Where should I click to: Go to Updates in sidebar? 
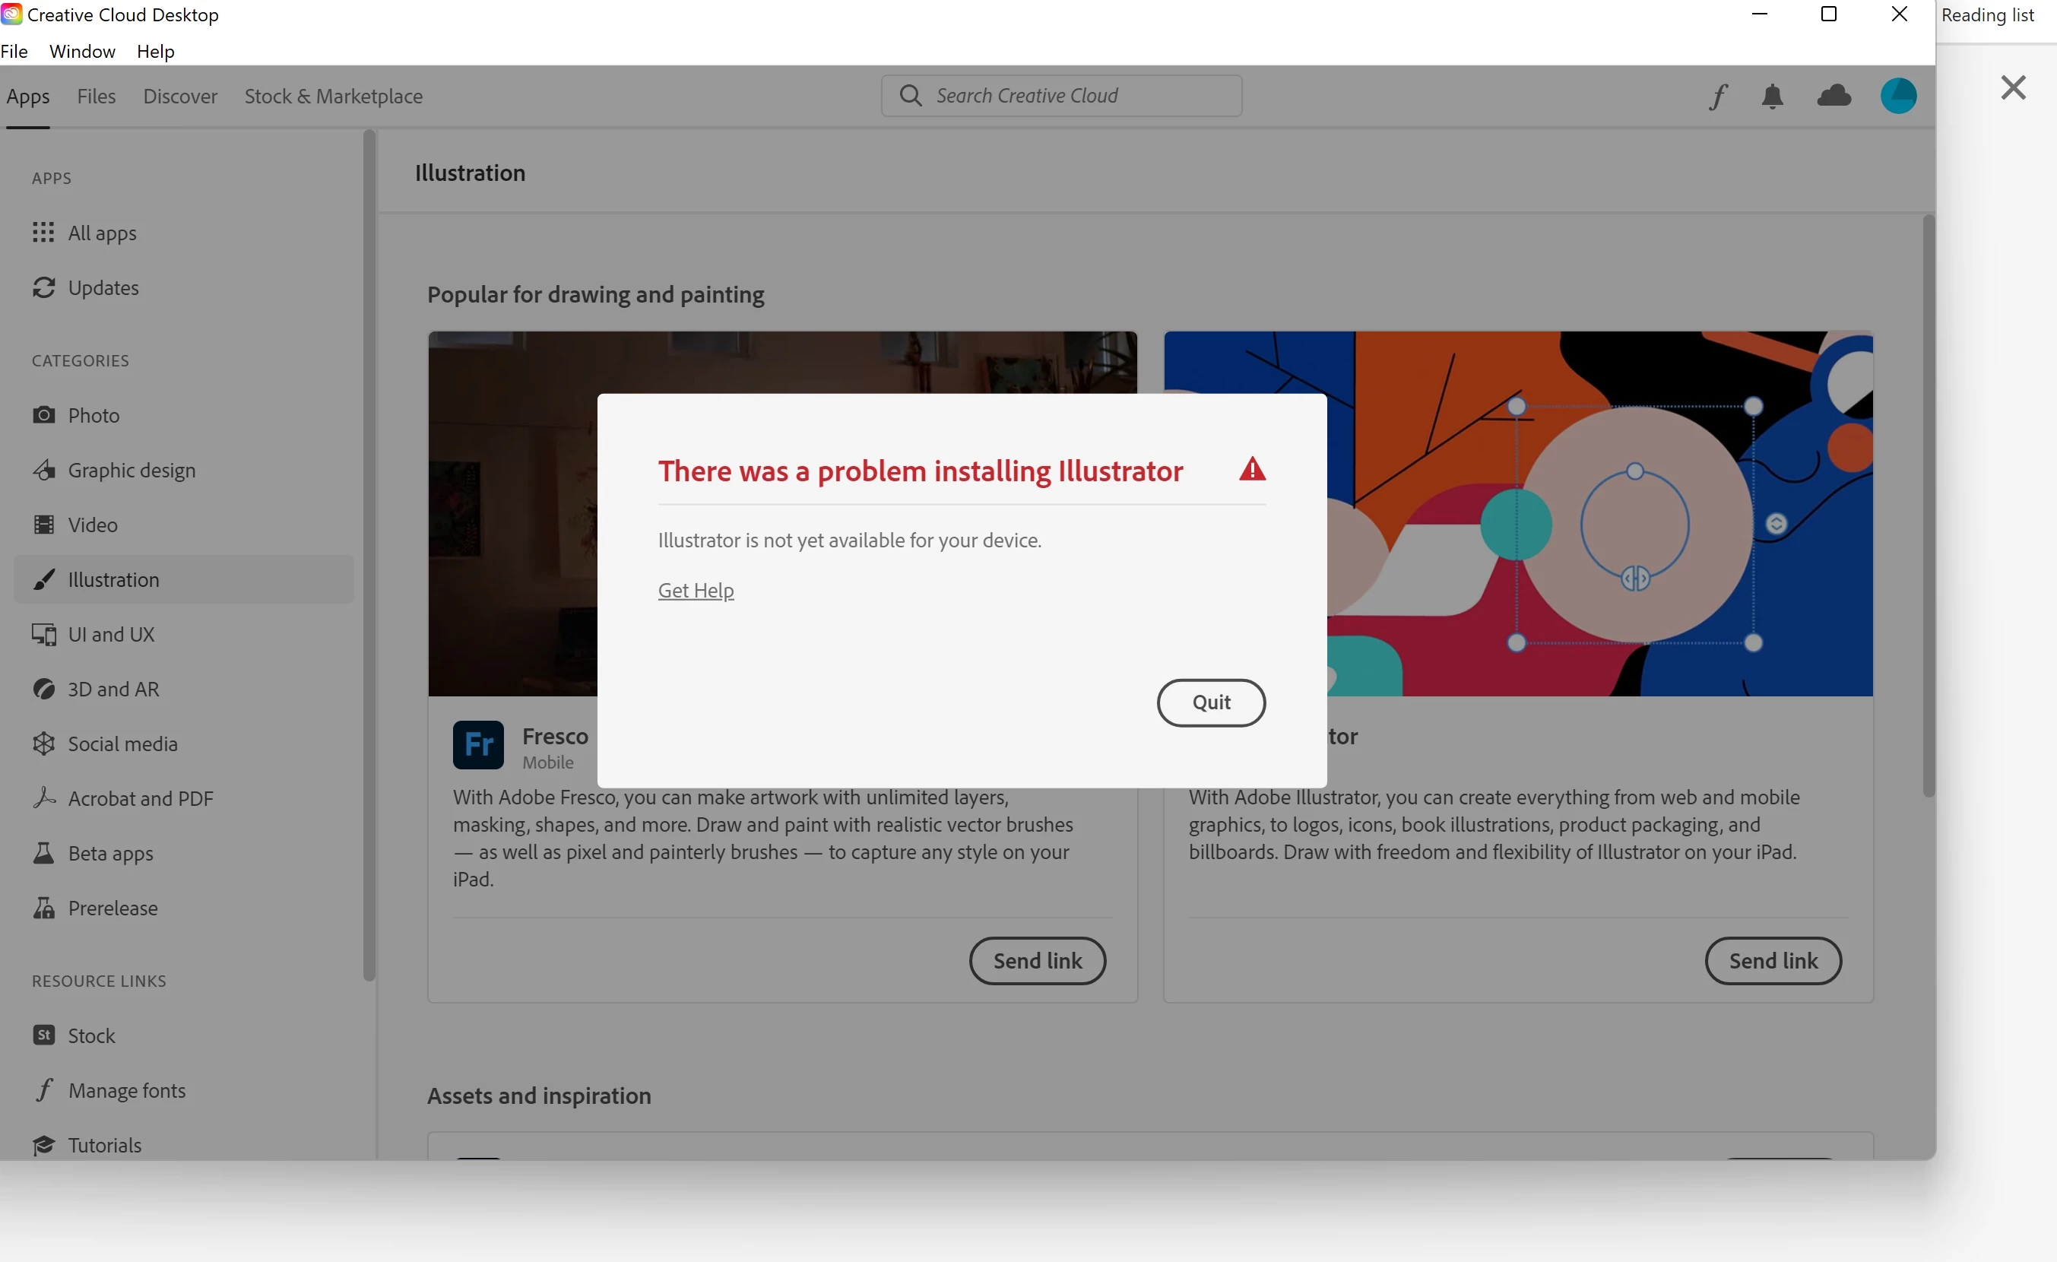click(x=103, y=288)
